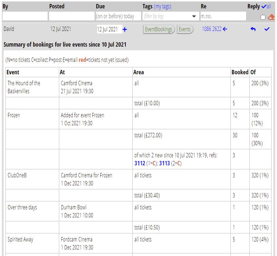This screenshot has width=277, height=256.
Task: Click the 'Booked' table header
Action: [240, 72]
